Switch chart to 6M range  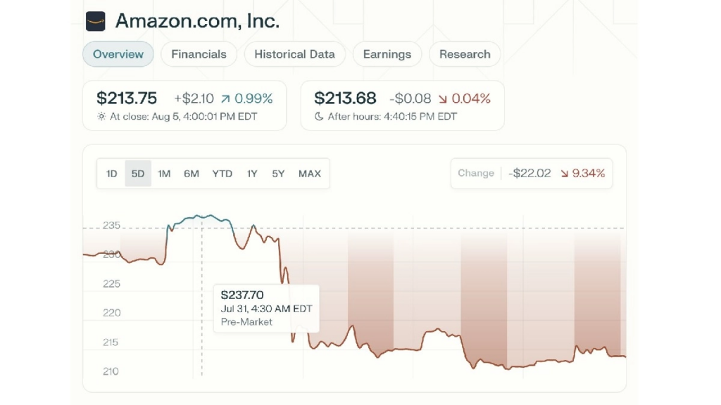pyautogui.click(x=192, y=174)
